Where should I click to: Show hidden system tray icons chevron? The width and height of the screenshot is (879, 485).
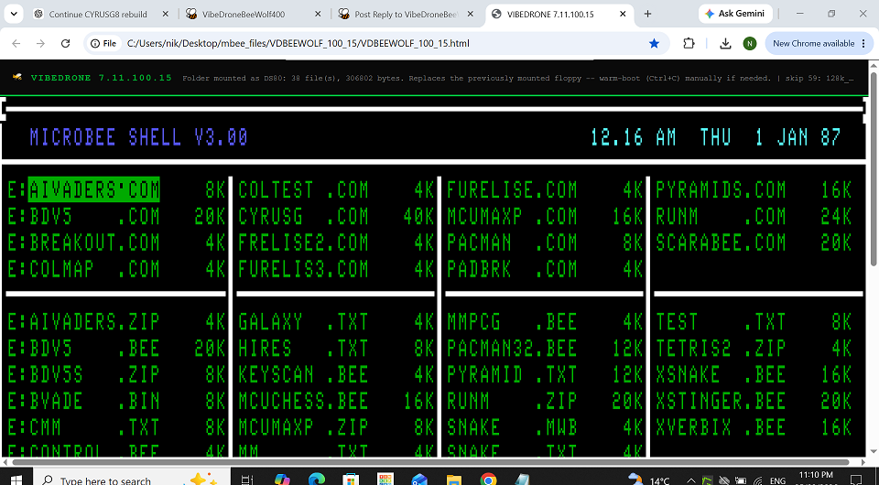coord(691,480)
